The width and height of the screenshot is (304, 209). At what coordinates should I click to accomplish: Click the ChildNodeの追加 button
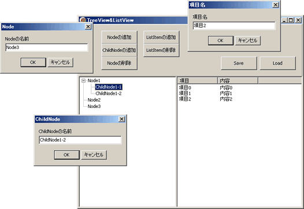[119, 50]
